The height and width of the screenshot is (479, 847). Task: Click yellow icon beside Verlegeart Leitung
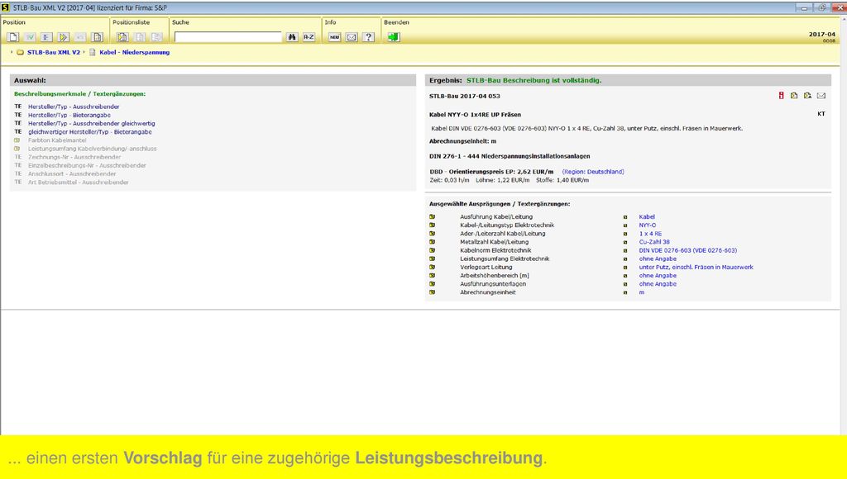[x=432, y=267]
